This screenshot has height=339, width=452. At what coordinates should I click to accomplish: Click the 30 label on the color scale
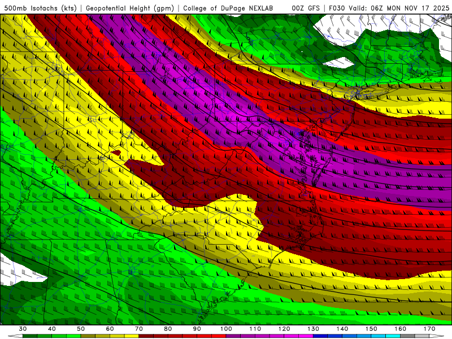click(23, 329)
